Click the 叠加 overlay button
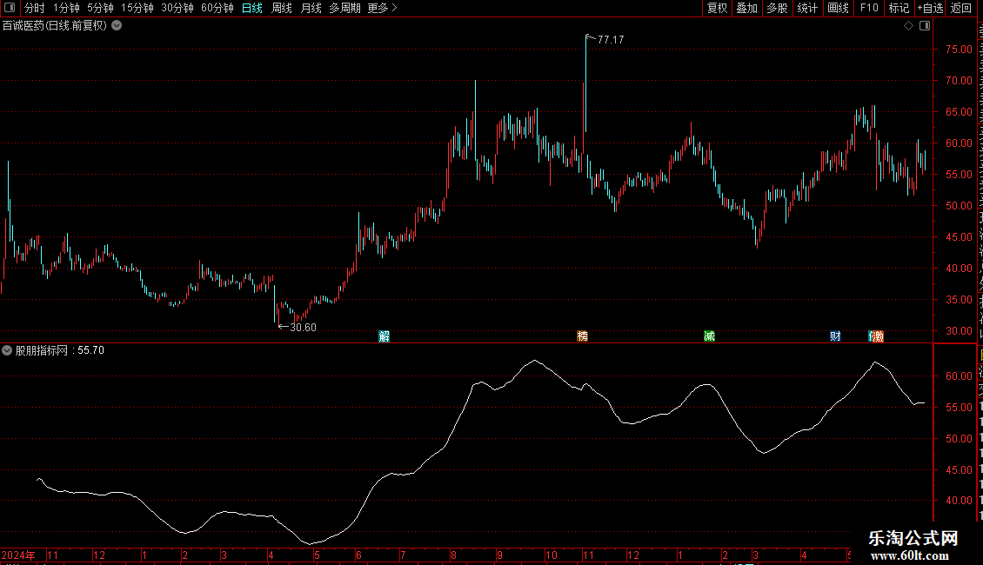The image size is (983, 565). pos(746,8)
